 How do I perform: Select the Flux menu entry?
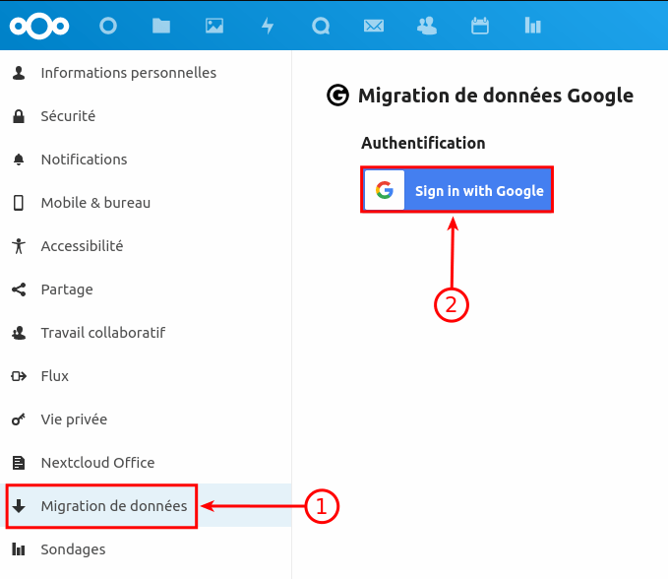point(146,376)
